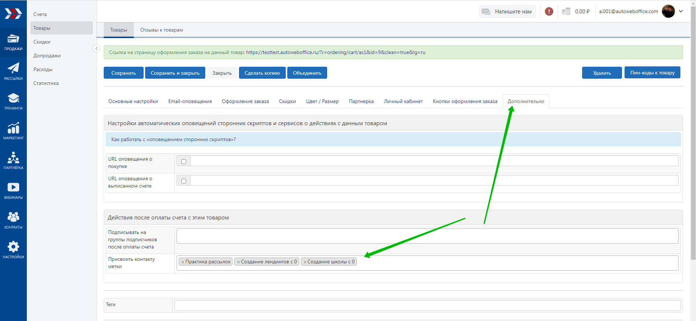
Task: Go to Тренинги training section
Action: click(x=13, y=101)
